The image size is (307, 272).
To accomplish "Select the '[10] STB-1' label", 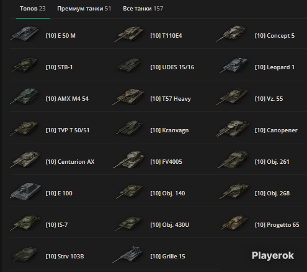I will [59, 67].
